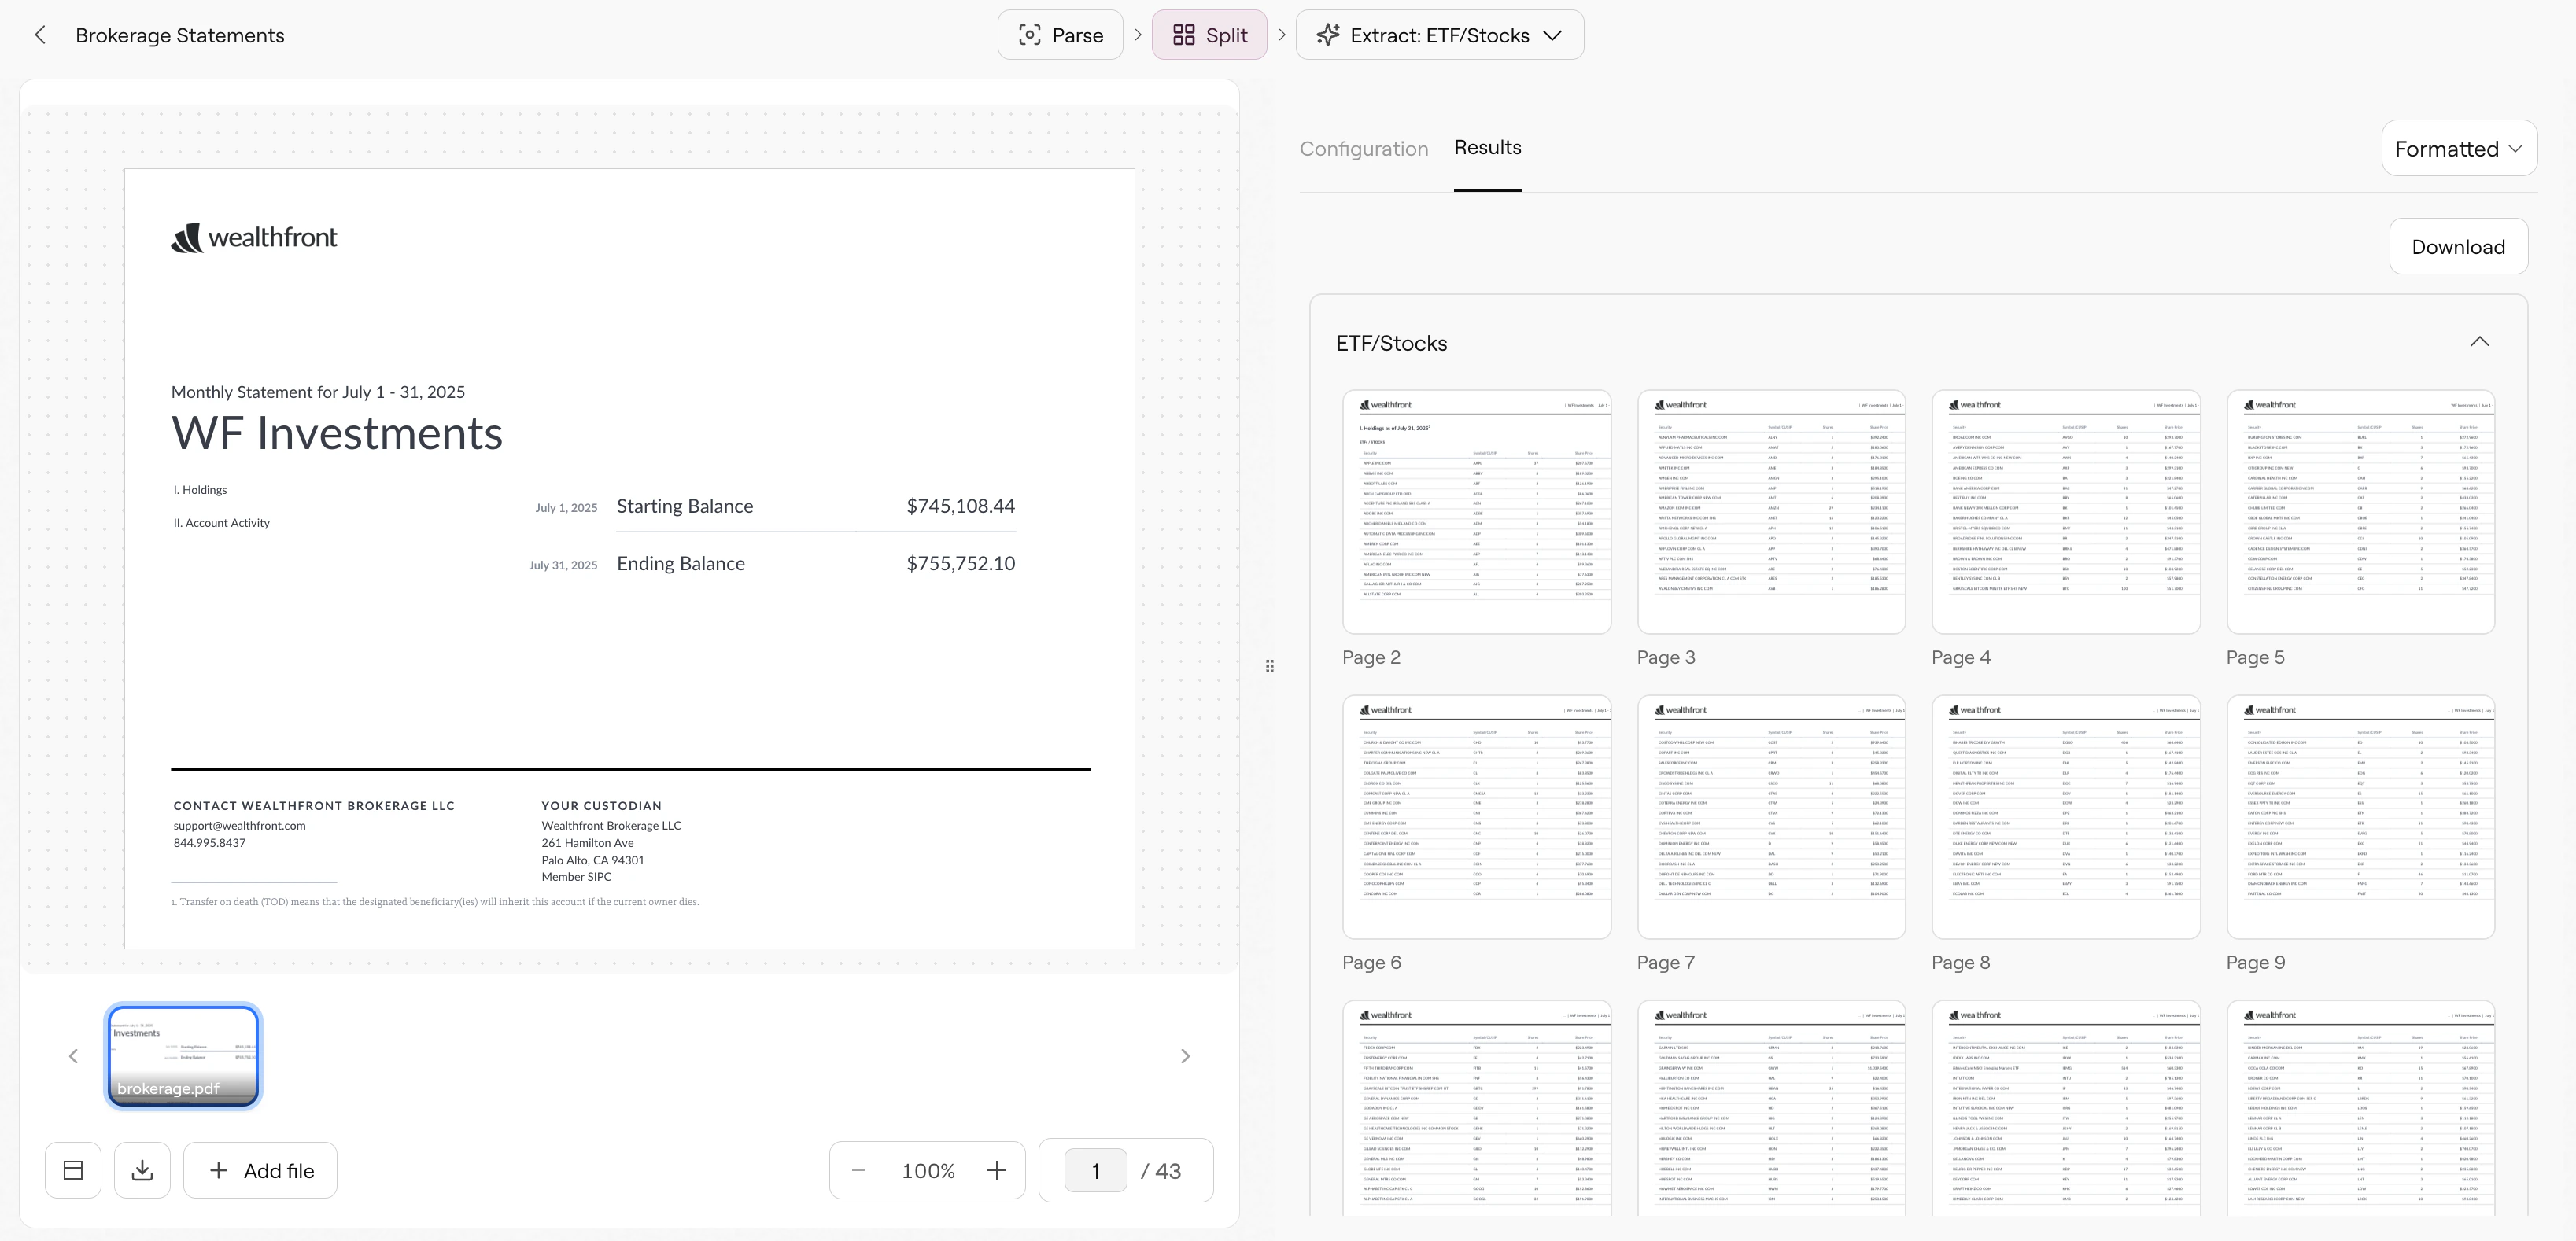The image size is (2576, 1241).
Task: Collapse the ETF/Stocks results section
Action: (2480, 342)
